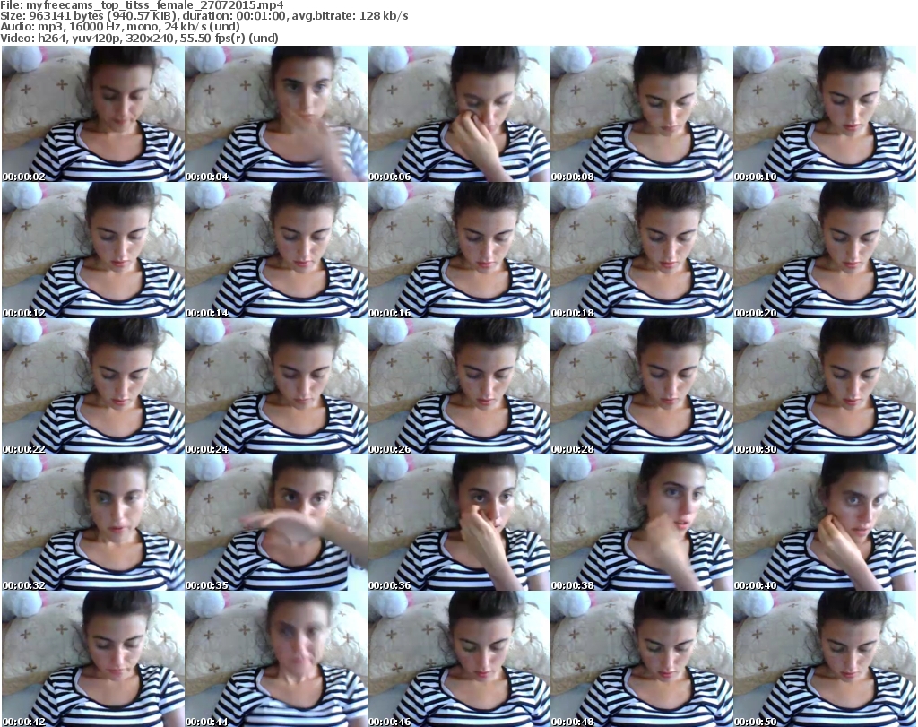Open the frame with timestamp 00:00:22
Image resolution: width=918 pixels, height=727 pixels.
pyautogui.click(x=93, y=386)
